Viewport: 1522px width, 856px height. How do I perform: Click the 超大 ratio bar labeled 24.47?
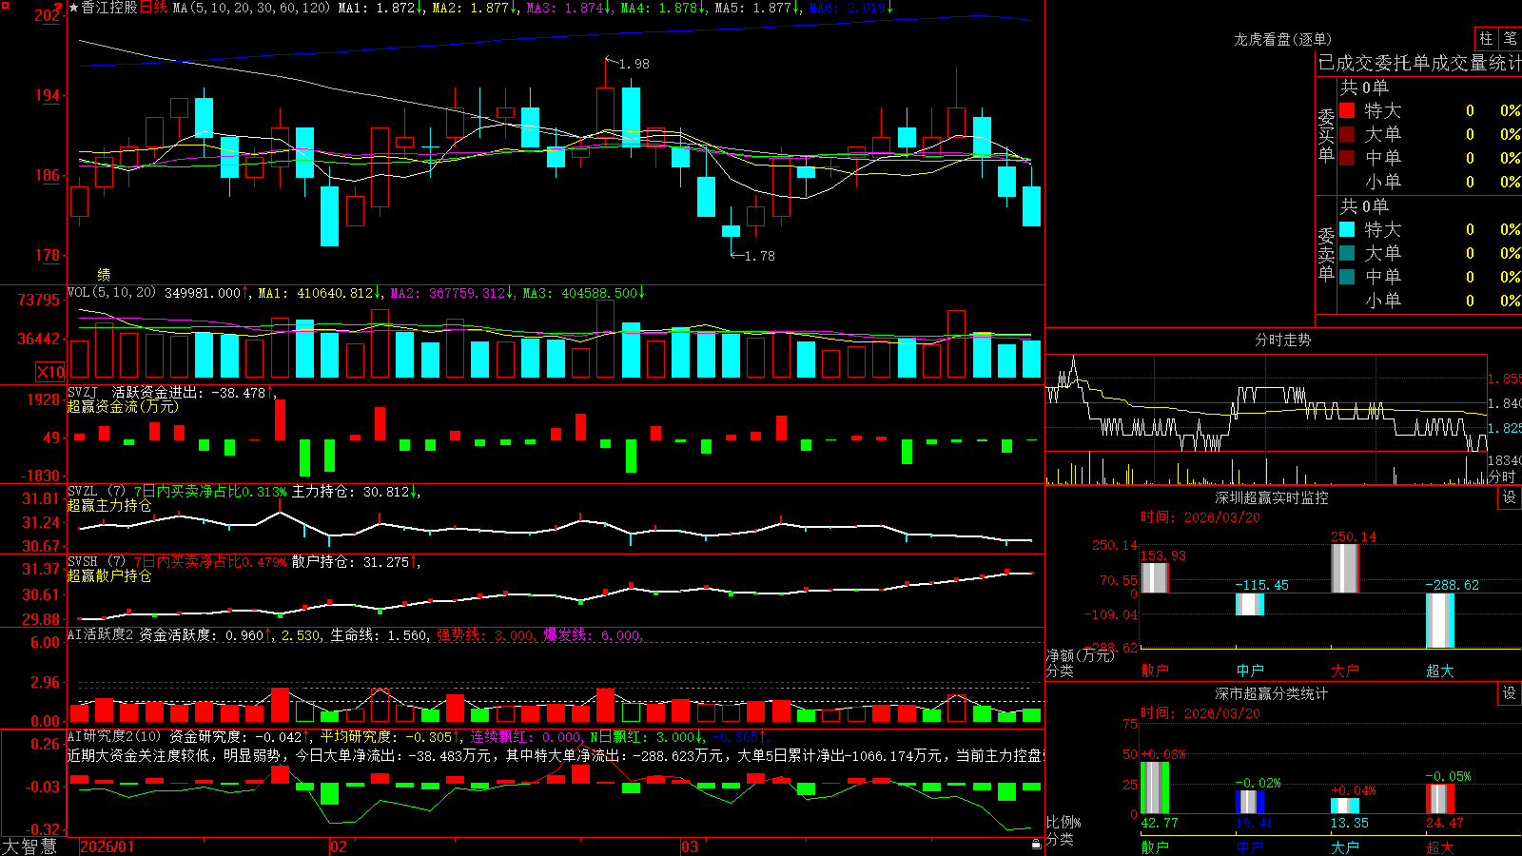(1440, 799)
